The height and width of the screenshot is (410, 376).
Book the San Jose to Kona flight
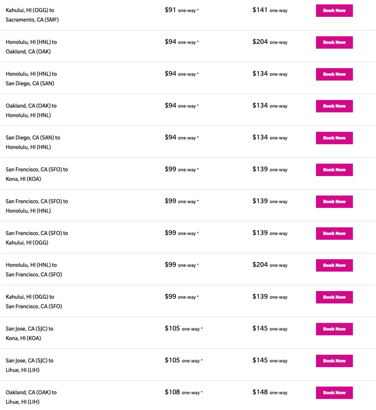click(334, 329)
